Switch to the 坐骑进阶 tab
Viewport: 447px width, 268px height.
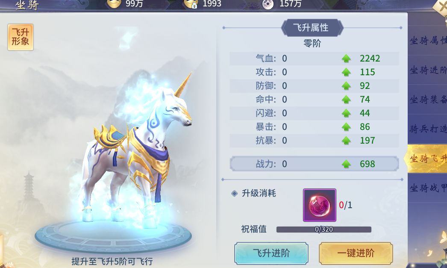point(427,70)
